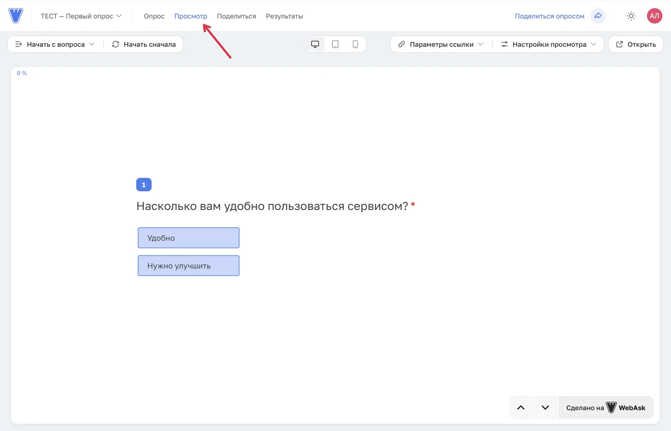The width and height of the screenshot is (671, 431).
Task: Open the Результаты tab
Action: click(x=284, y=16)
